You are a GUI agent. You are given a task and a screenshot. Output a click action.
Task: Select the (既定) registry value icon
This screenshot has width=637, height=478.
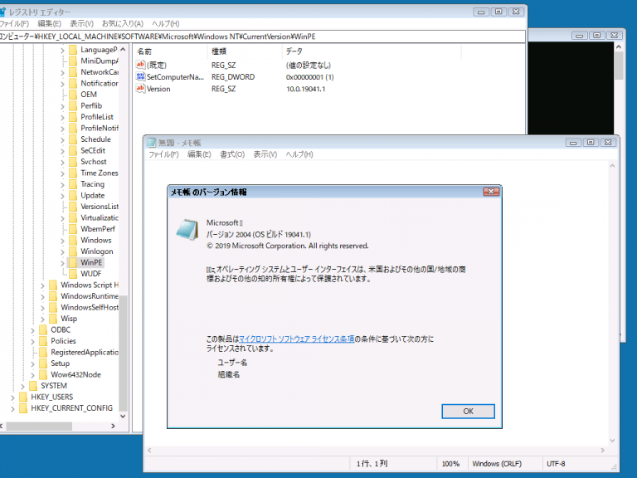click(140, 65)
